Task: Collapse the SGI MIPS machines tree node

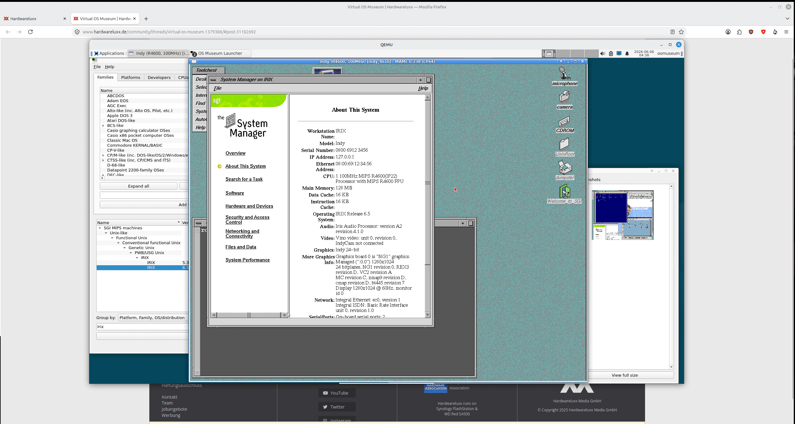Action: coord(100,228)
